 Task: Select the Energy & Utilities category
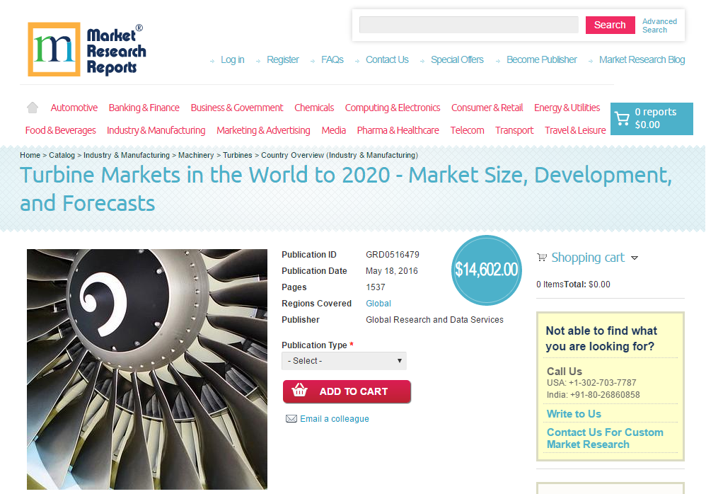click(567, 108)
